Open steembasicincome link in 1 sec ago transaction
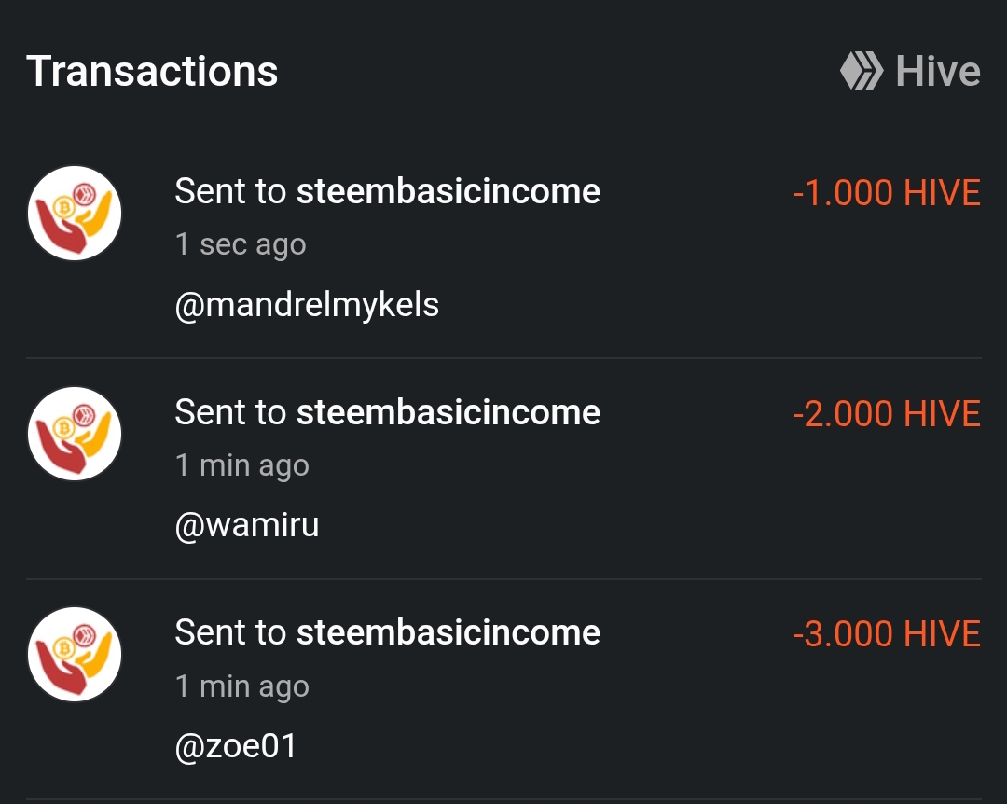This screenshot has width=1007, height=804. tap(448, 191)
